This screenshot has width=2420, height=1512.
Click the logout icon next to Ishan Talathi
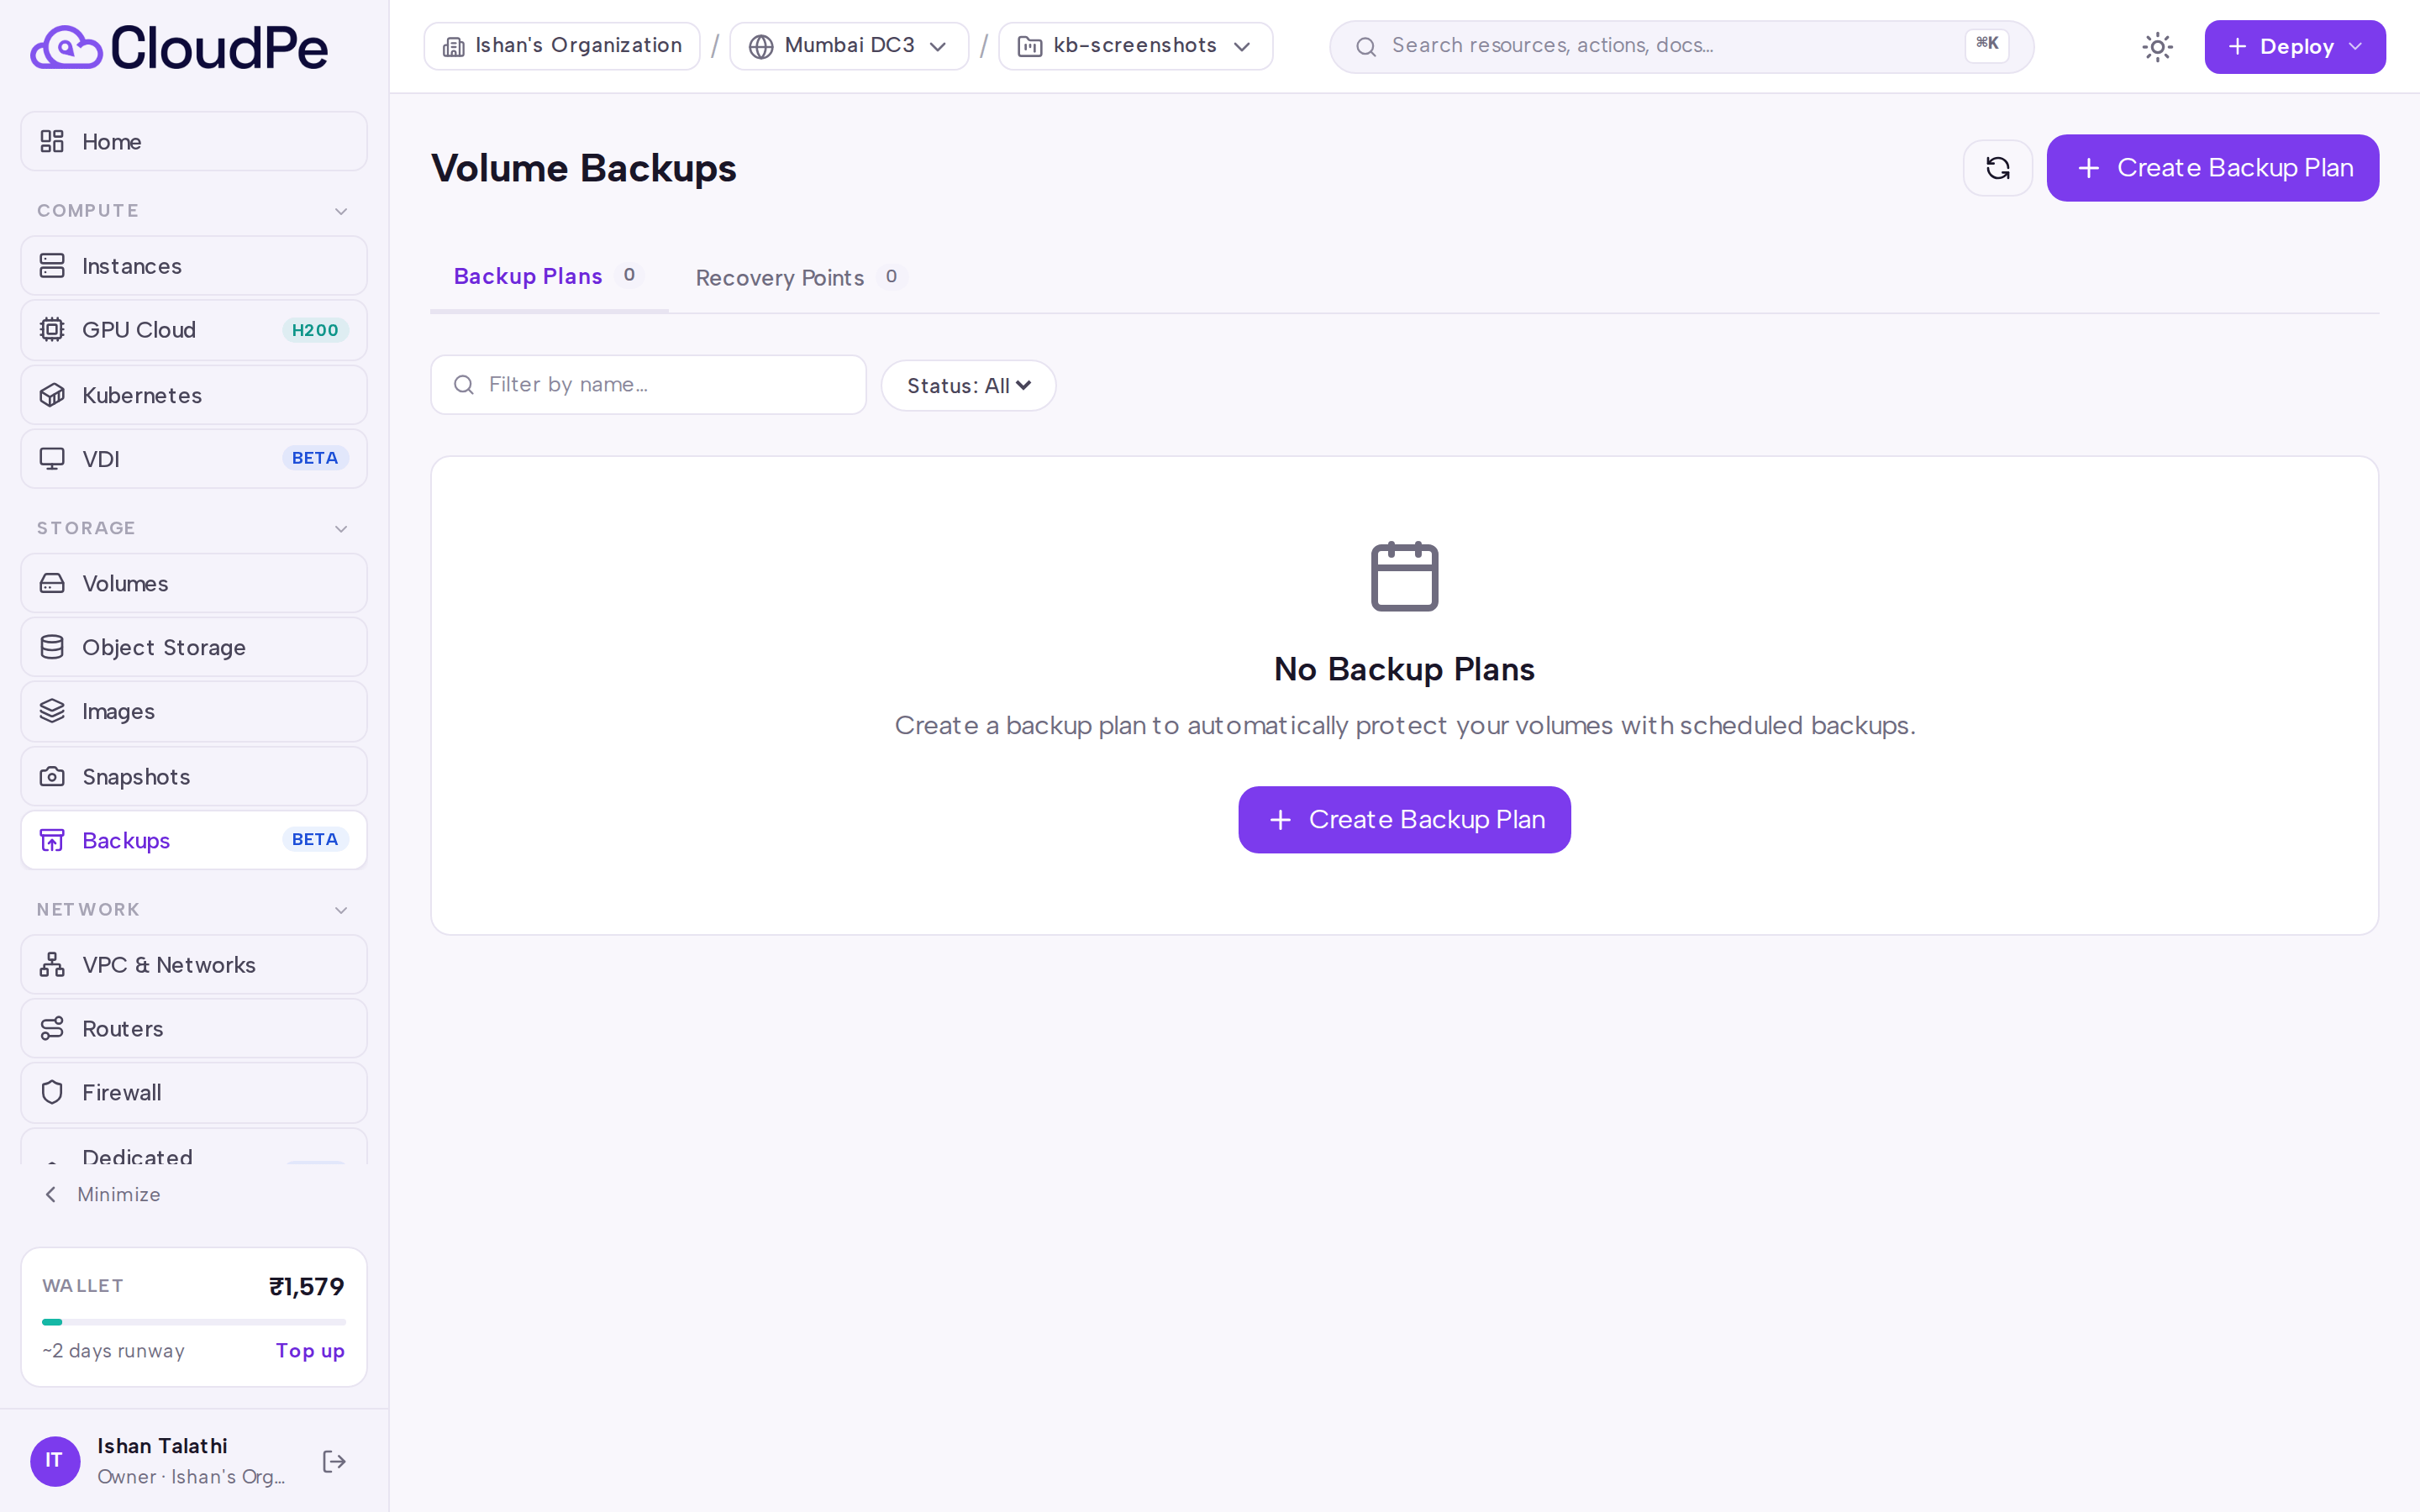pos(334,1461)
